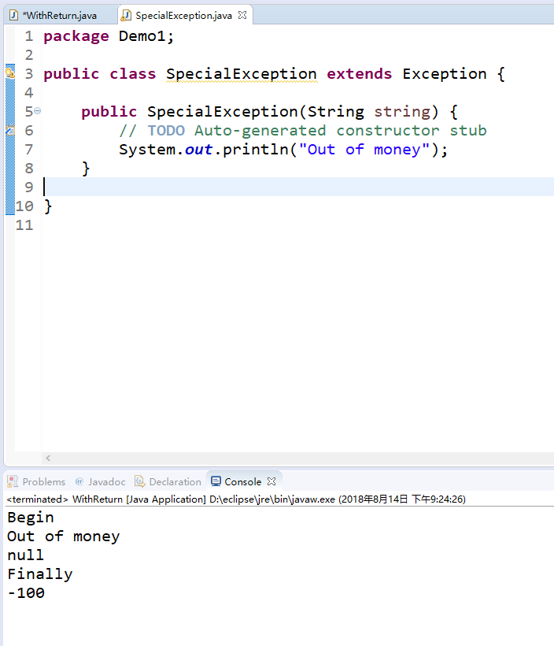Click the 'package' keyword on line 1

pyautogui.click(x=76, y=36)
